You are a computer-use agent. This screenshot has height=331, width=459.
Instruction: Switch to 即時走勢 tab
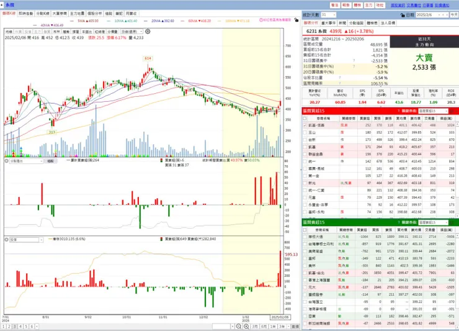click(x=26, y=14)
